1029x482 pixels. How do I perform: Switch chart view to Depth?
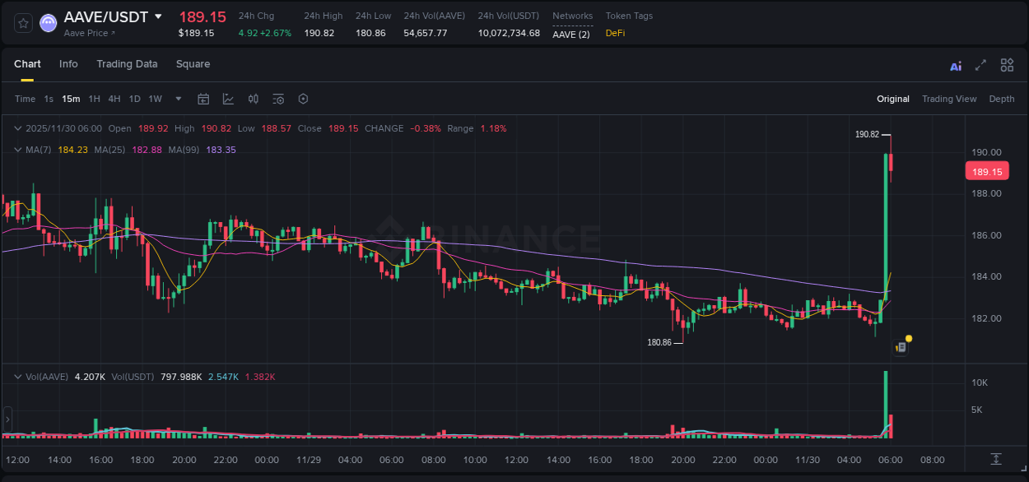[x=1002, y=99]
